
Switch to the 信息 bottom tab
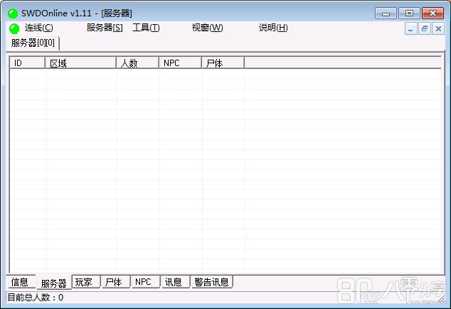click(21, 282)
